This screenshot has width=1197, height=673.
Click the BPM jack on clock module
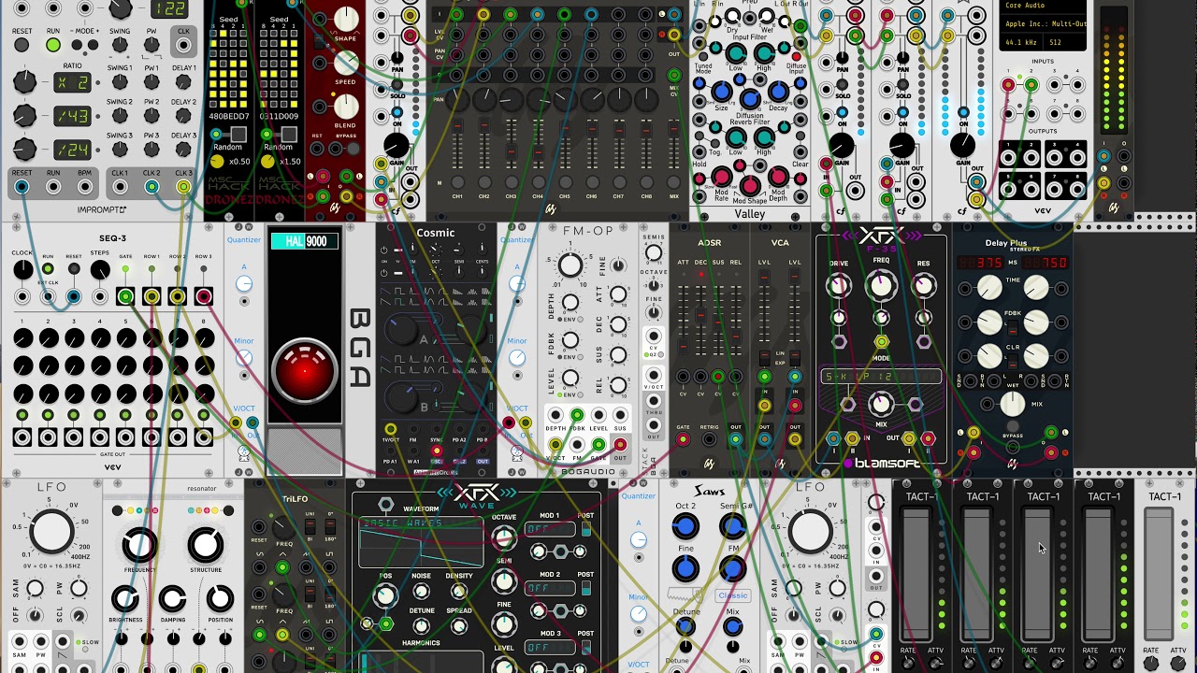85,188
